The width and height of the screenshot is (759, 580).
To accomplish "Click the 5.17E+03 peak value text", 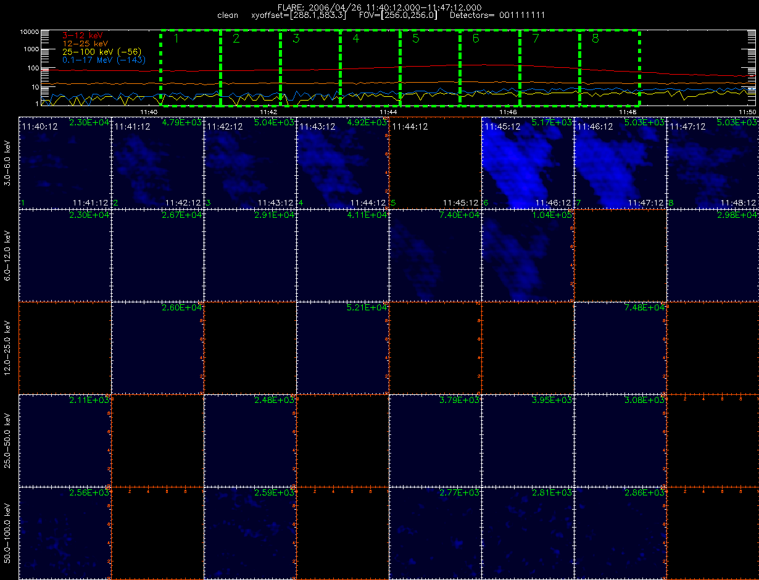I will click(552, 123).
